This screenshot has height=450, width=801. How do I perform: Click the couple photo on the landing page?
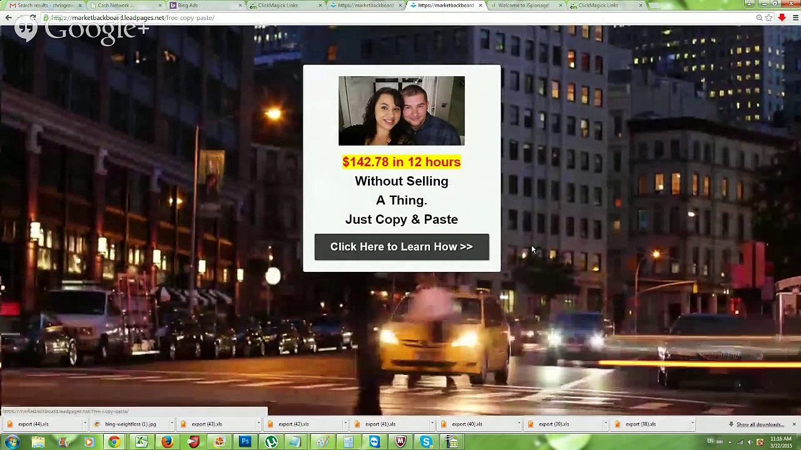coord(402,111)
